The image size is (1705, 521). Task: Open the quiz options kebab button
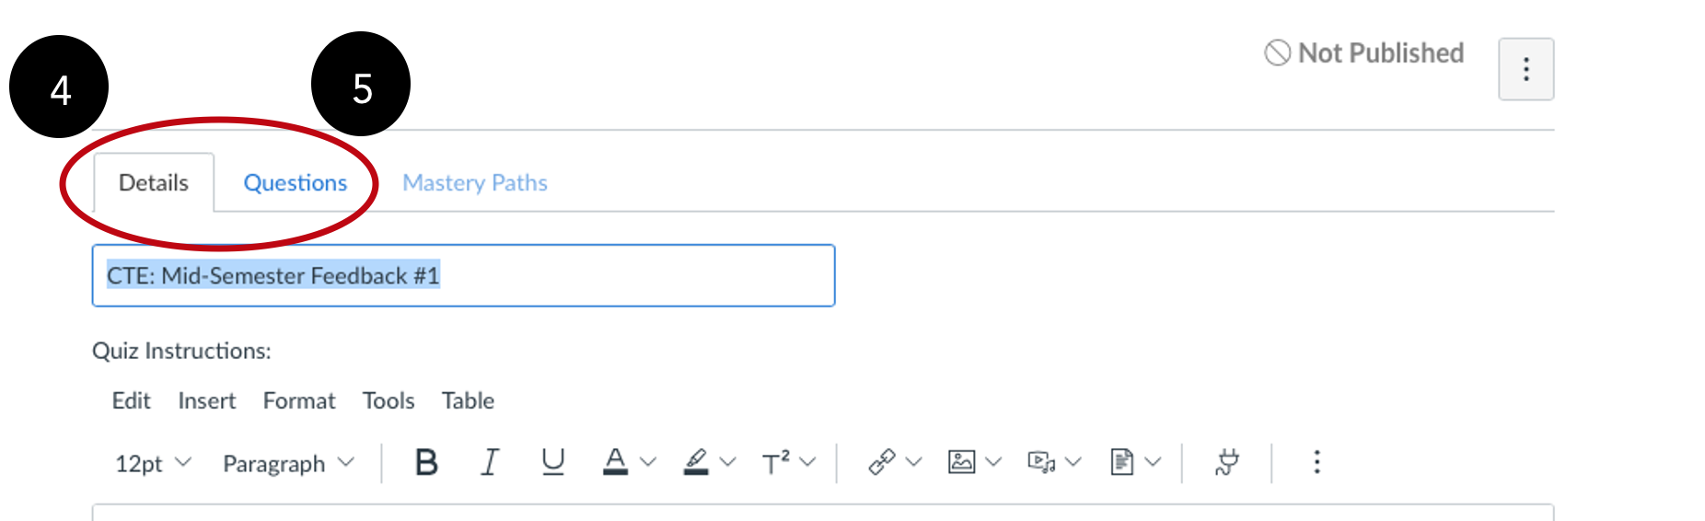1525,69
